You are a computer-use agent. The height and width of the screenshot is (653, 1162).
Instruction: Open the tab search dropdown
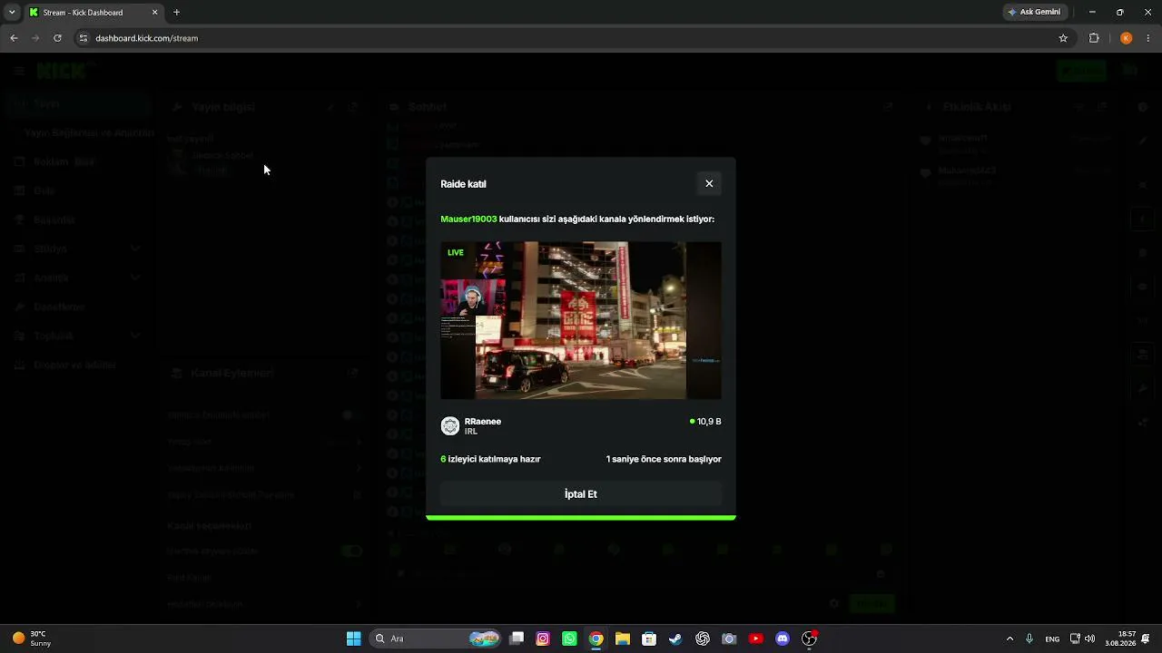click(12, 13)
